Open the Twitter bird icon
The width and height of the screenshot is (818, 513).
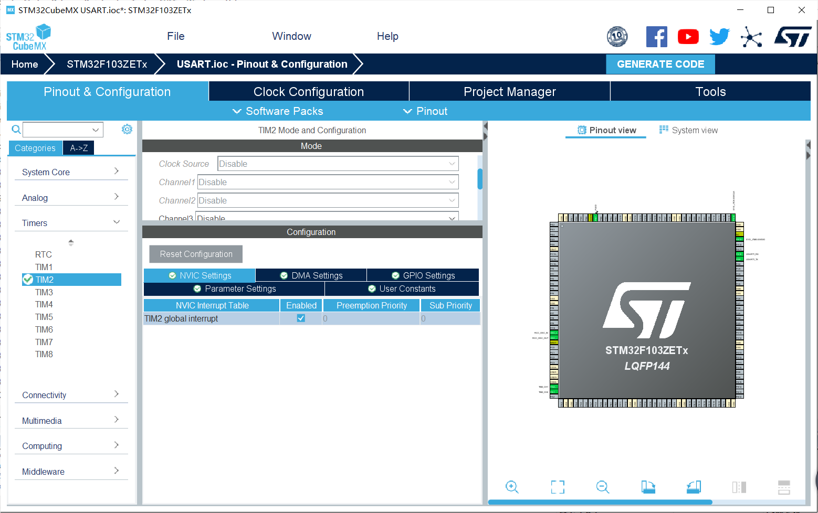pyautogui.click(x=719, y=37)
